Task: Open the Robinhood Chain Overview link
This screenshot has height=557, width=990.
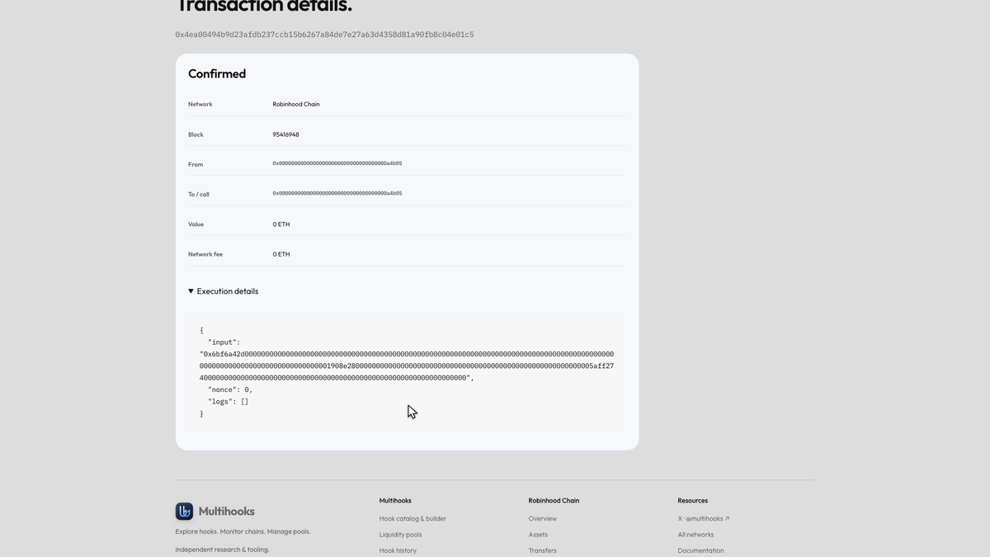Action: (543, 519)
